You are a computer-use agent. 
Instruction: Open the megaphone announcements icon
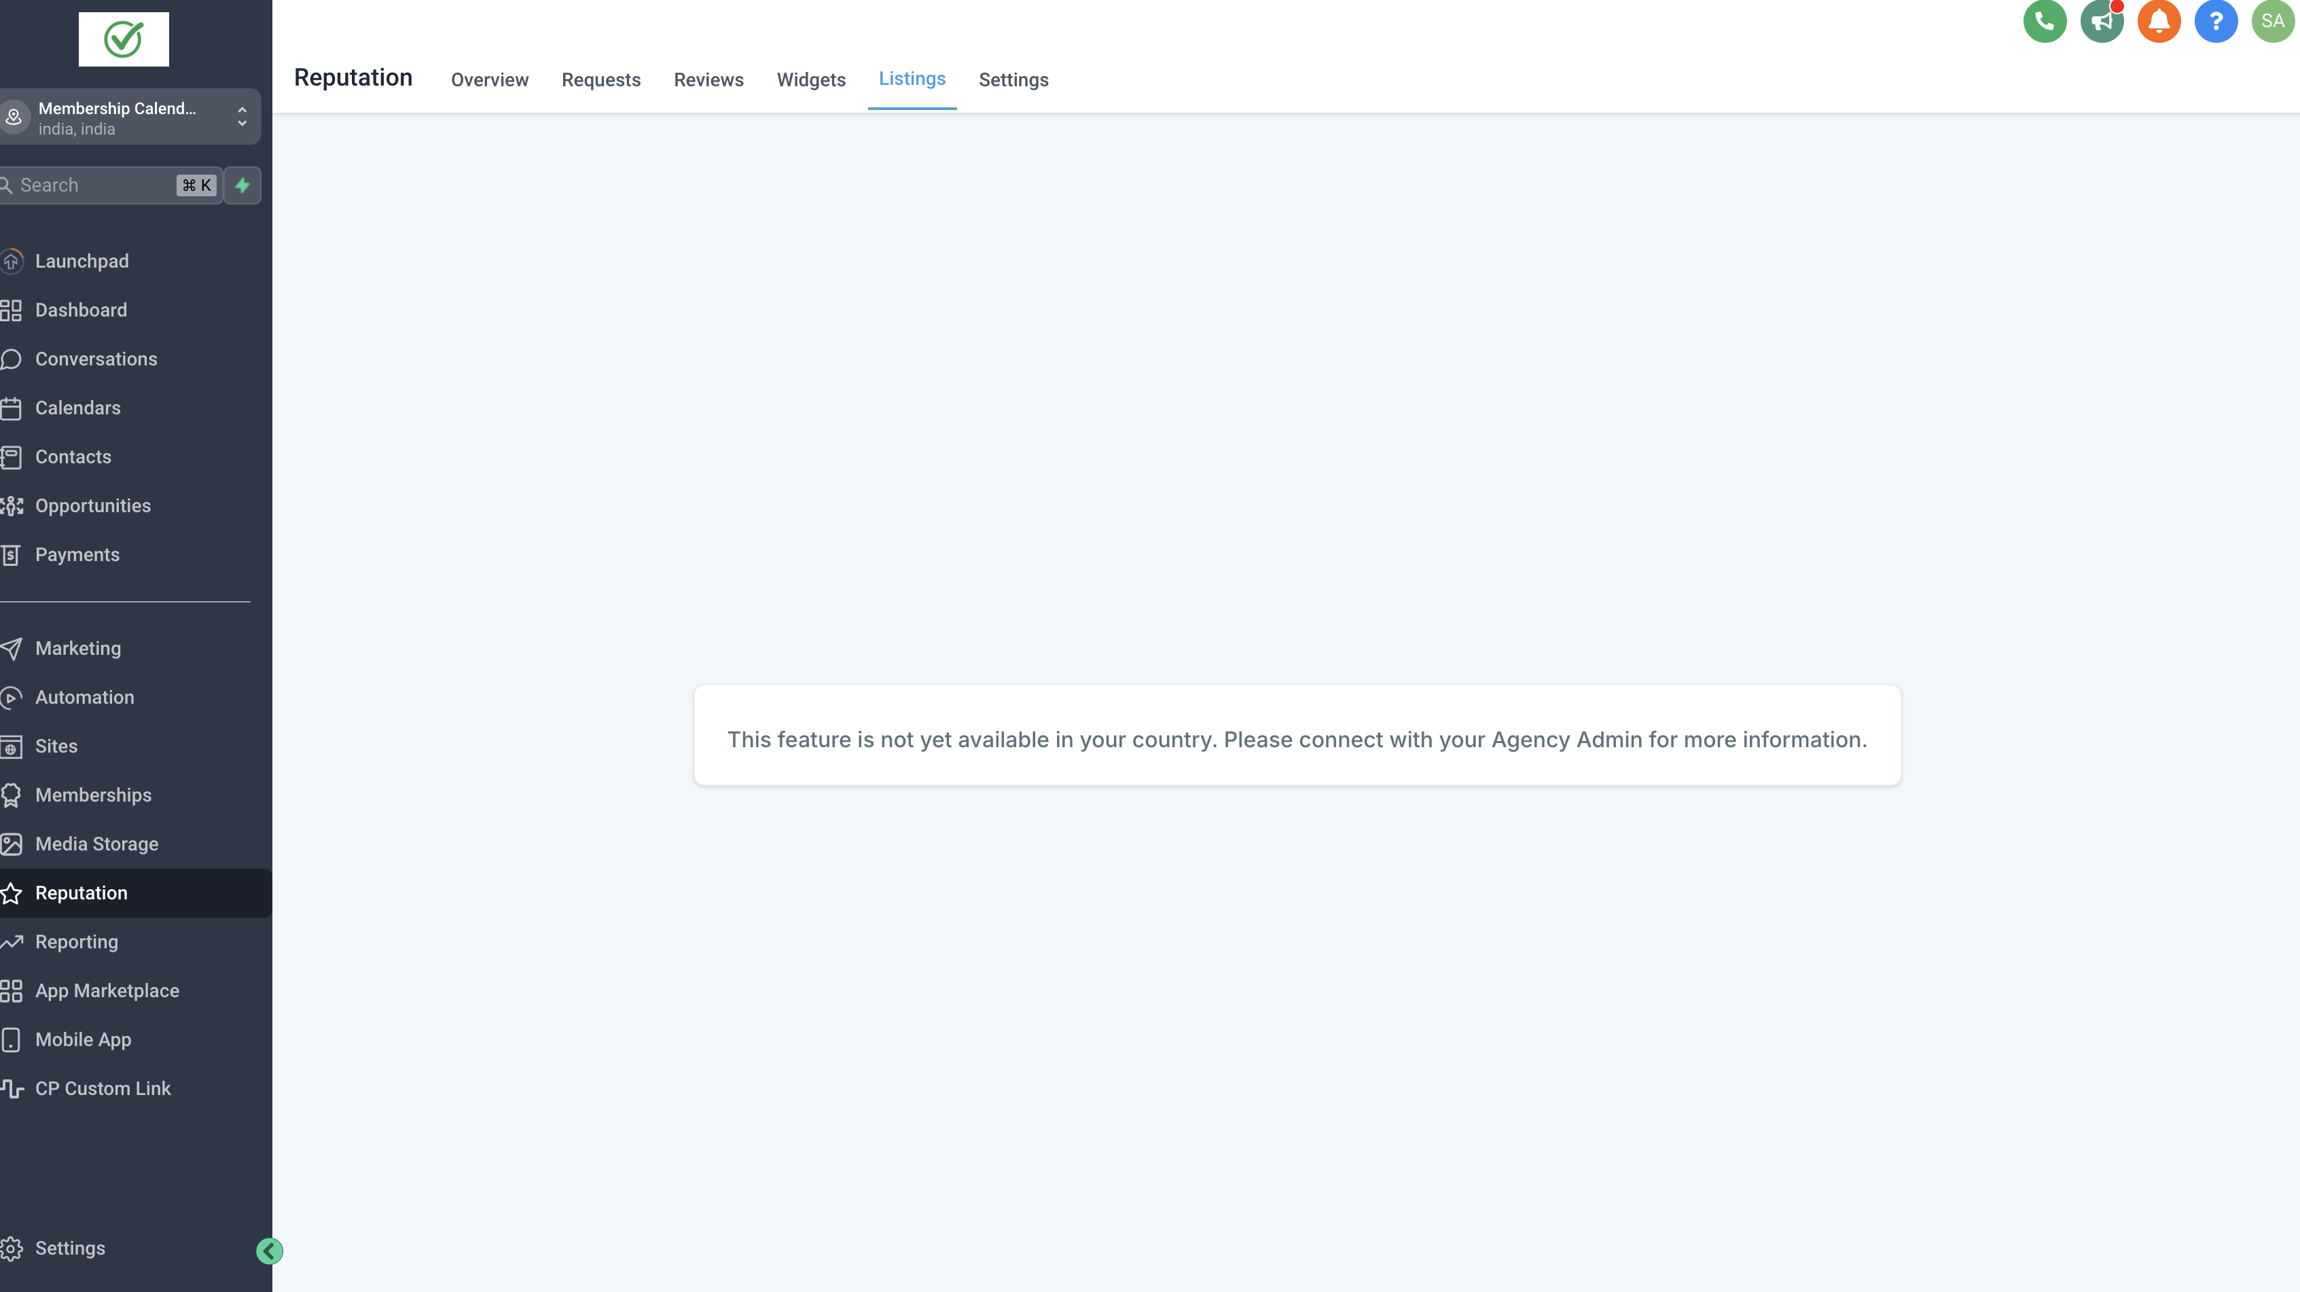pyautogui.click(x=2101, y=20)
